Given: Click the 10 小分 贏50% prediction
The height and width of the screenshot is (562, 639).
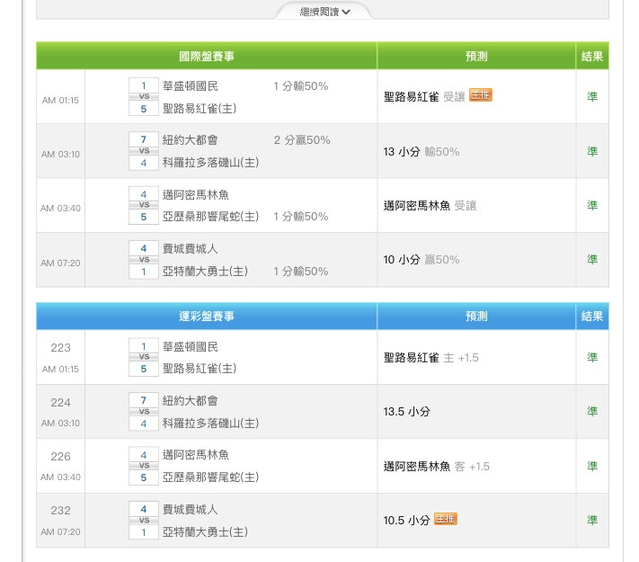Looking at the screenshot, I should [x=421, y=259].
